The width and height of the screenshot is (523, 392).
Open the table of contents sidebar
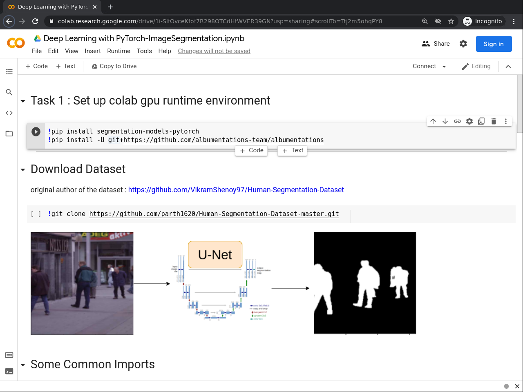point(9,71)
